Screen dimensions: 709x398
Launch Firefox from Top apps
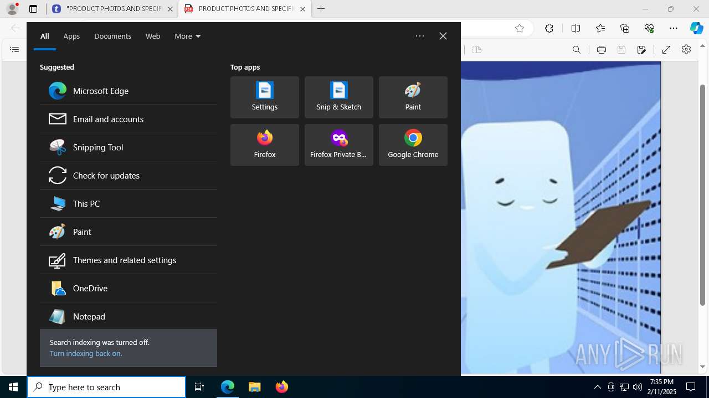[x=265, y=145]
